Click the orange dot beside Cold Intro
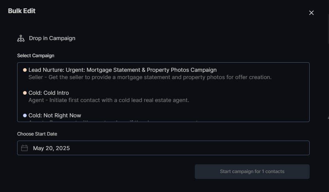329x192 pixels. pos(25,93)
